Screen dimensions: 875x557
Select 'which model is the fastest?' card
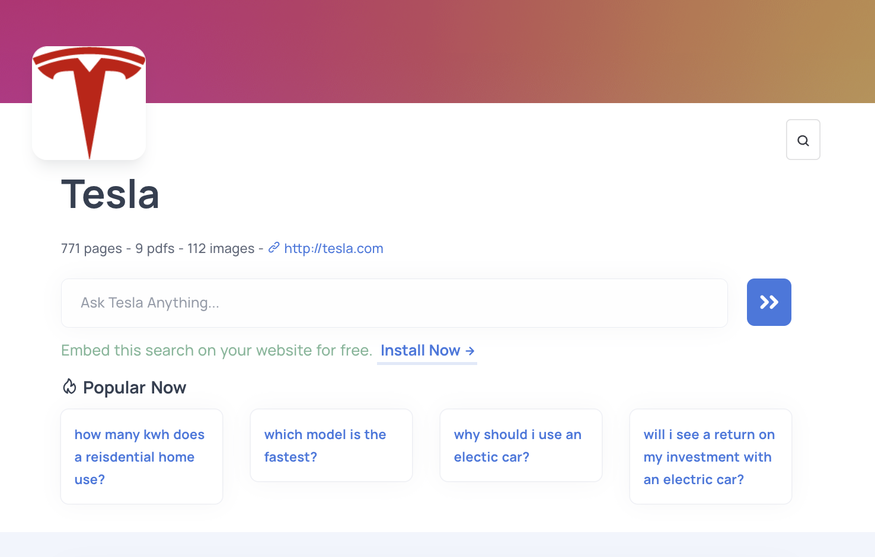click(331, 446)
